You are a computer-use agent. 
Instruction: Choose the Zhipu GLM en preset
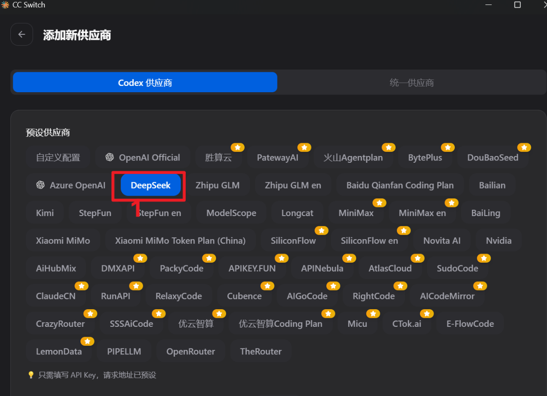293,185
